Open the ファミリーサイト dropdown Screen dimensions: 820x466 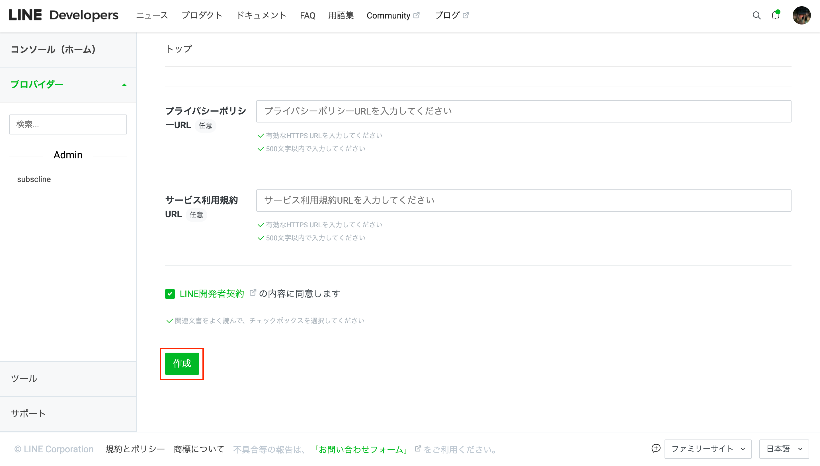coord(708,449)
